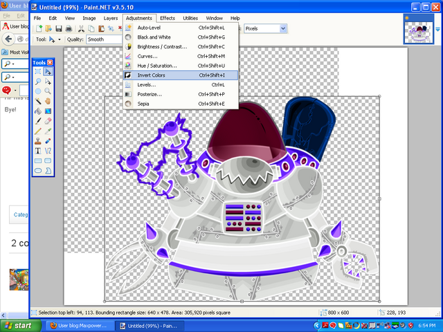
Task: Click the Print toolbar icon
Action: click(69, 28)
